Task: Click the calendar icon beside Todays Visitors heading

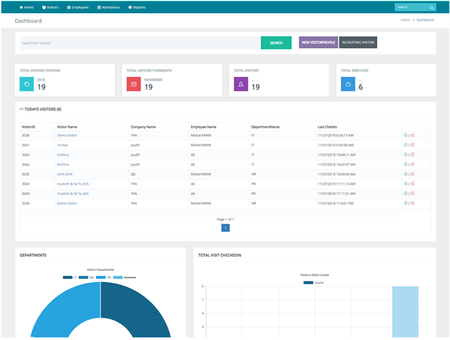Action: (x=21, y=108)
